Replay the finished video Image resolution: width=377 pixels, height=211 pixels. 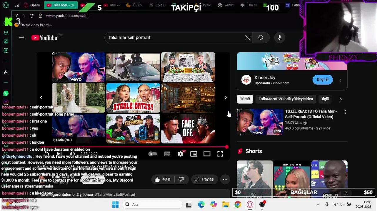pos(46,154)
